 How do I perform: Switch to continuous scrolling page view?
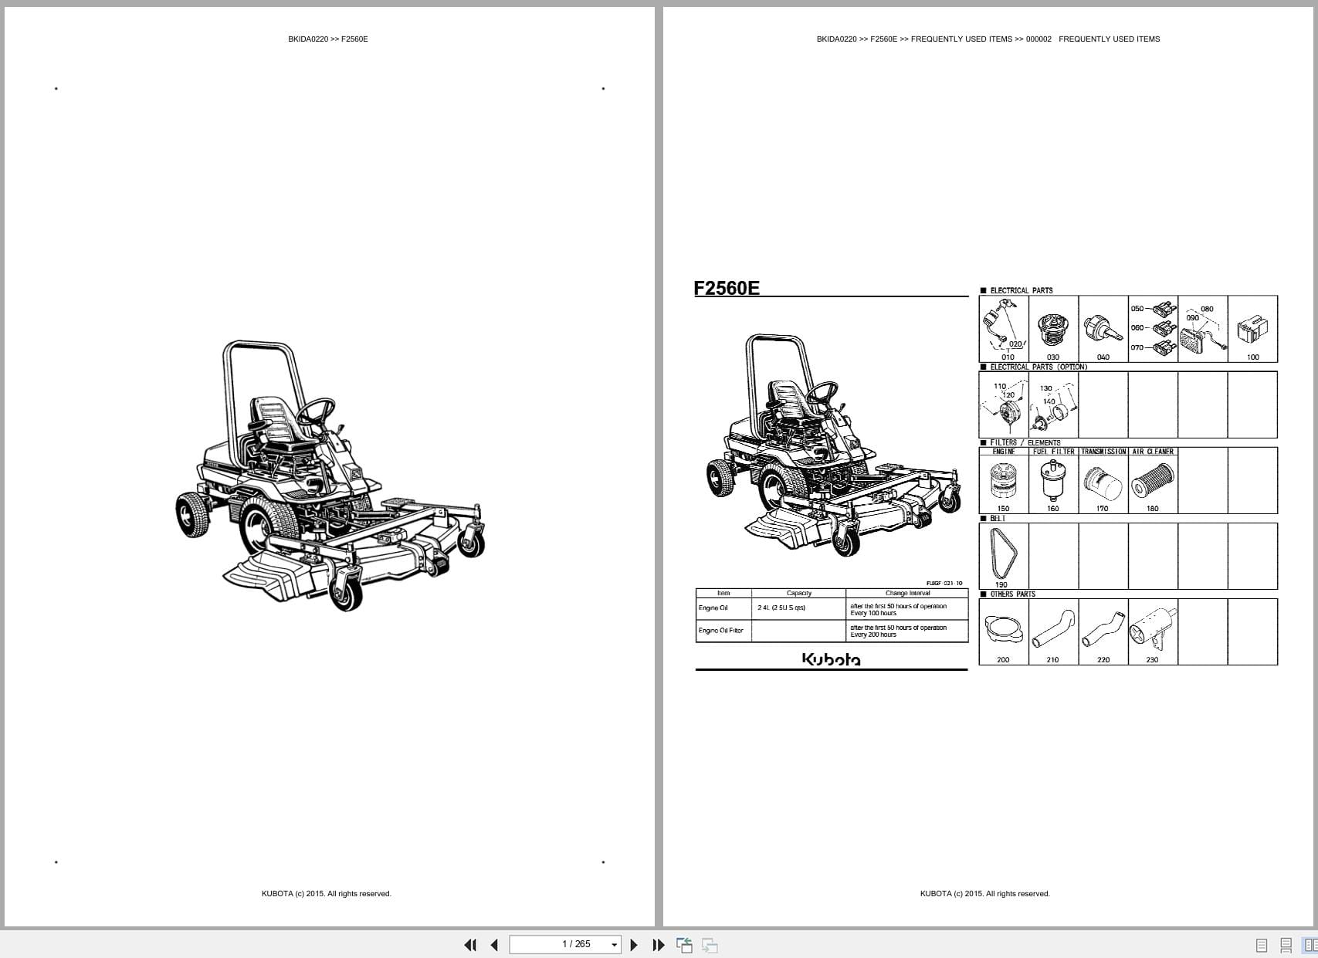(x=1286, y=945)
